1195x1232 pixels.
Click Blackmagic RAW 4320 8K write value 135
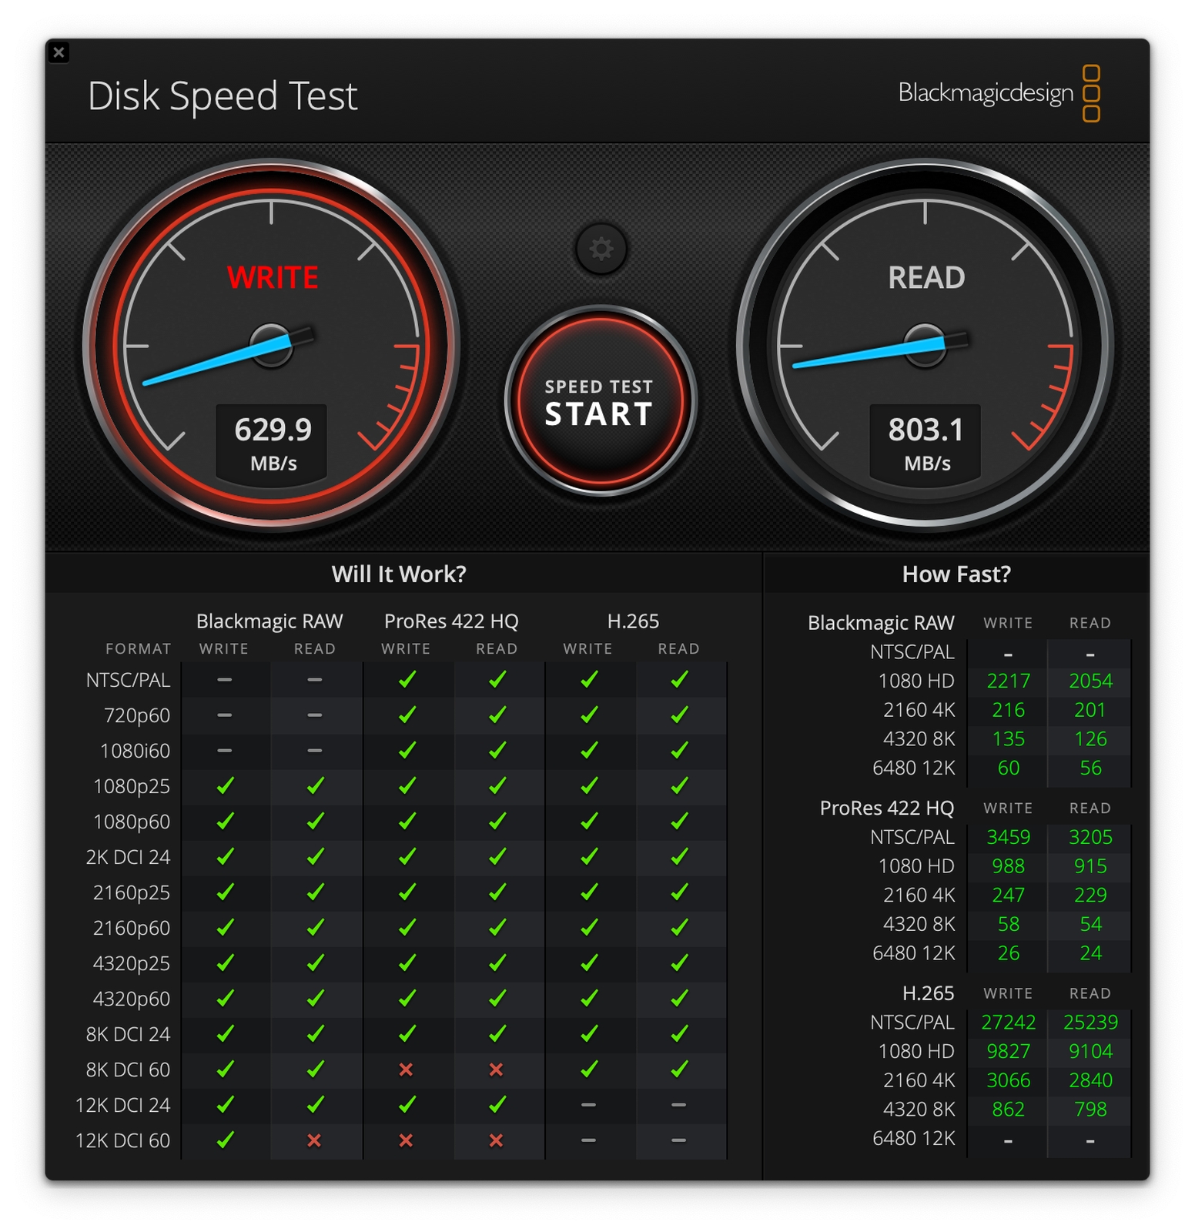point(1009,739)
